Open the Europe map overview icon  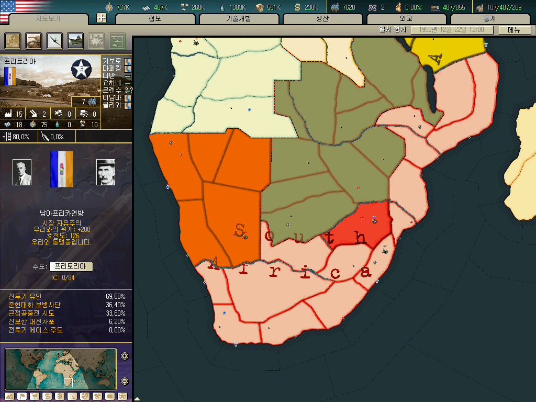13,41
